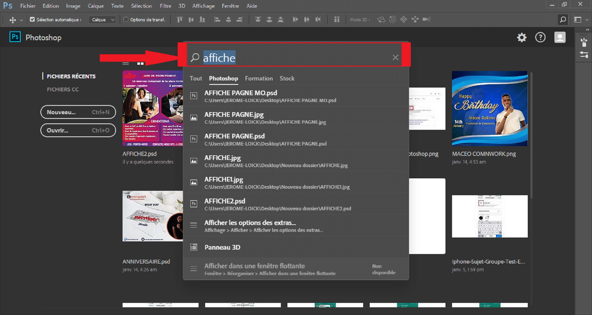Open start screen settings gear
Viewport: 592px width, 315px height.
[x=522, y=38]
